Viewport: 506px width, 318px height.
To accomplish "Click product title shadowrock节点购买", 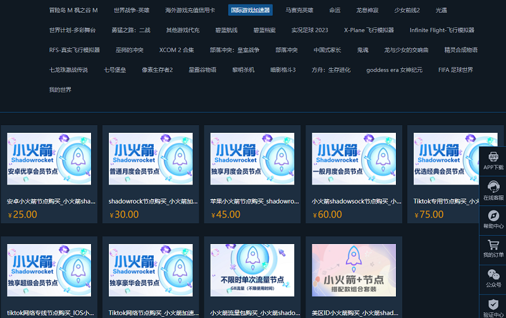I will (x=153, y=201).
